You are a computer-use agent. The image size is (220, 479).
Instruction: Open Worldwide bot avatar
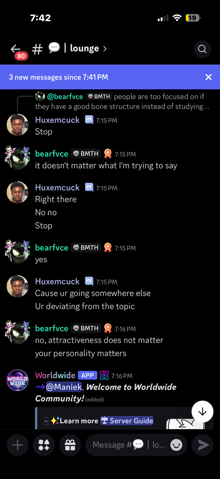(x=18, y=380)
